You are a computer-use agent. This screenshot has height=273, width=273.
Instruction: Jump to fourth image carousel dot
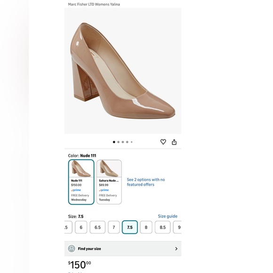coord(127,142)
